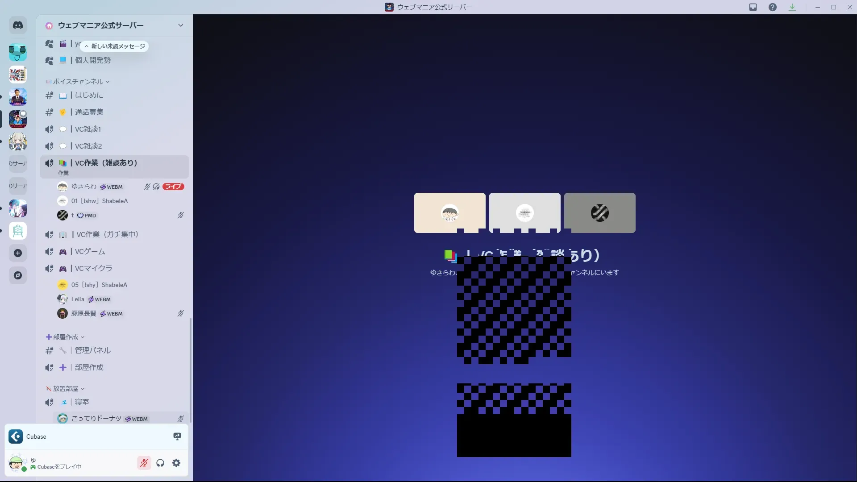857x482 pixels.
Task: Click the Cubase screen share icon
Action: (177, 436)
